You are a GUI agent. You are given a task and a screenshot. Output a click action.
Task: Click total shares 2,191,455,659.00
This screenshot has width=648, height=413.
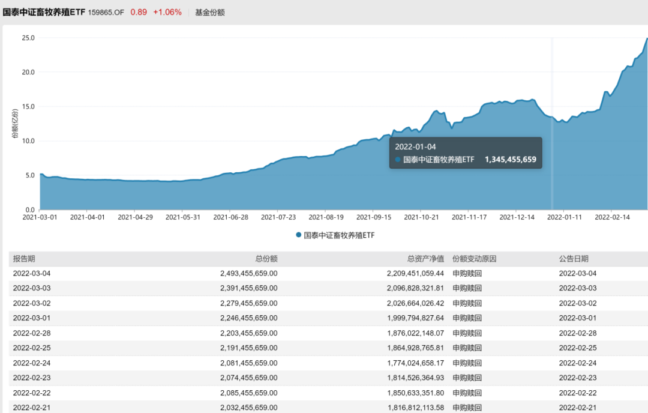[249, 348]
